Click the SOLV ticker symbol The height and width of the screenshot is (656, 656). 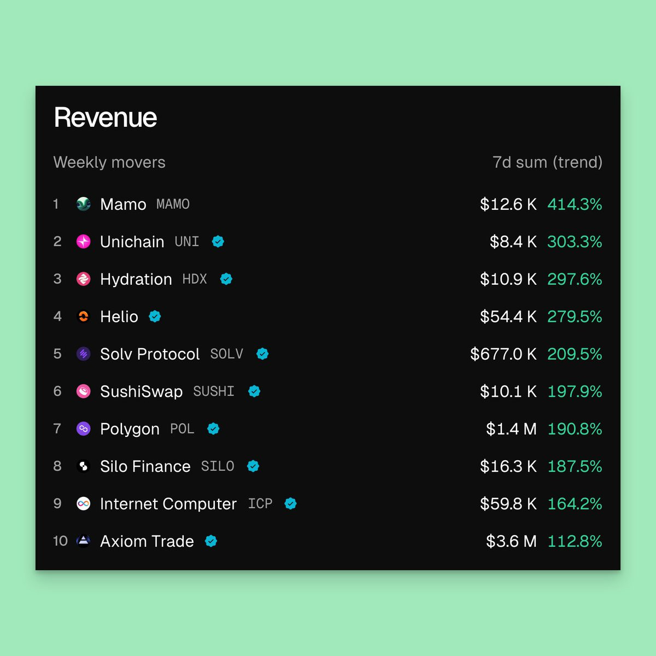coord(227,354)
